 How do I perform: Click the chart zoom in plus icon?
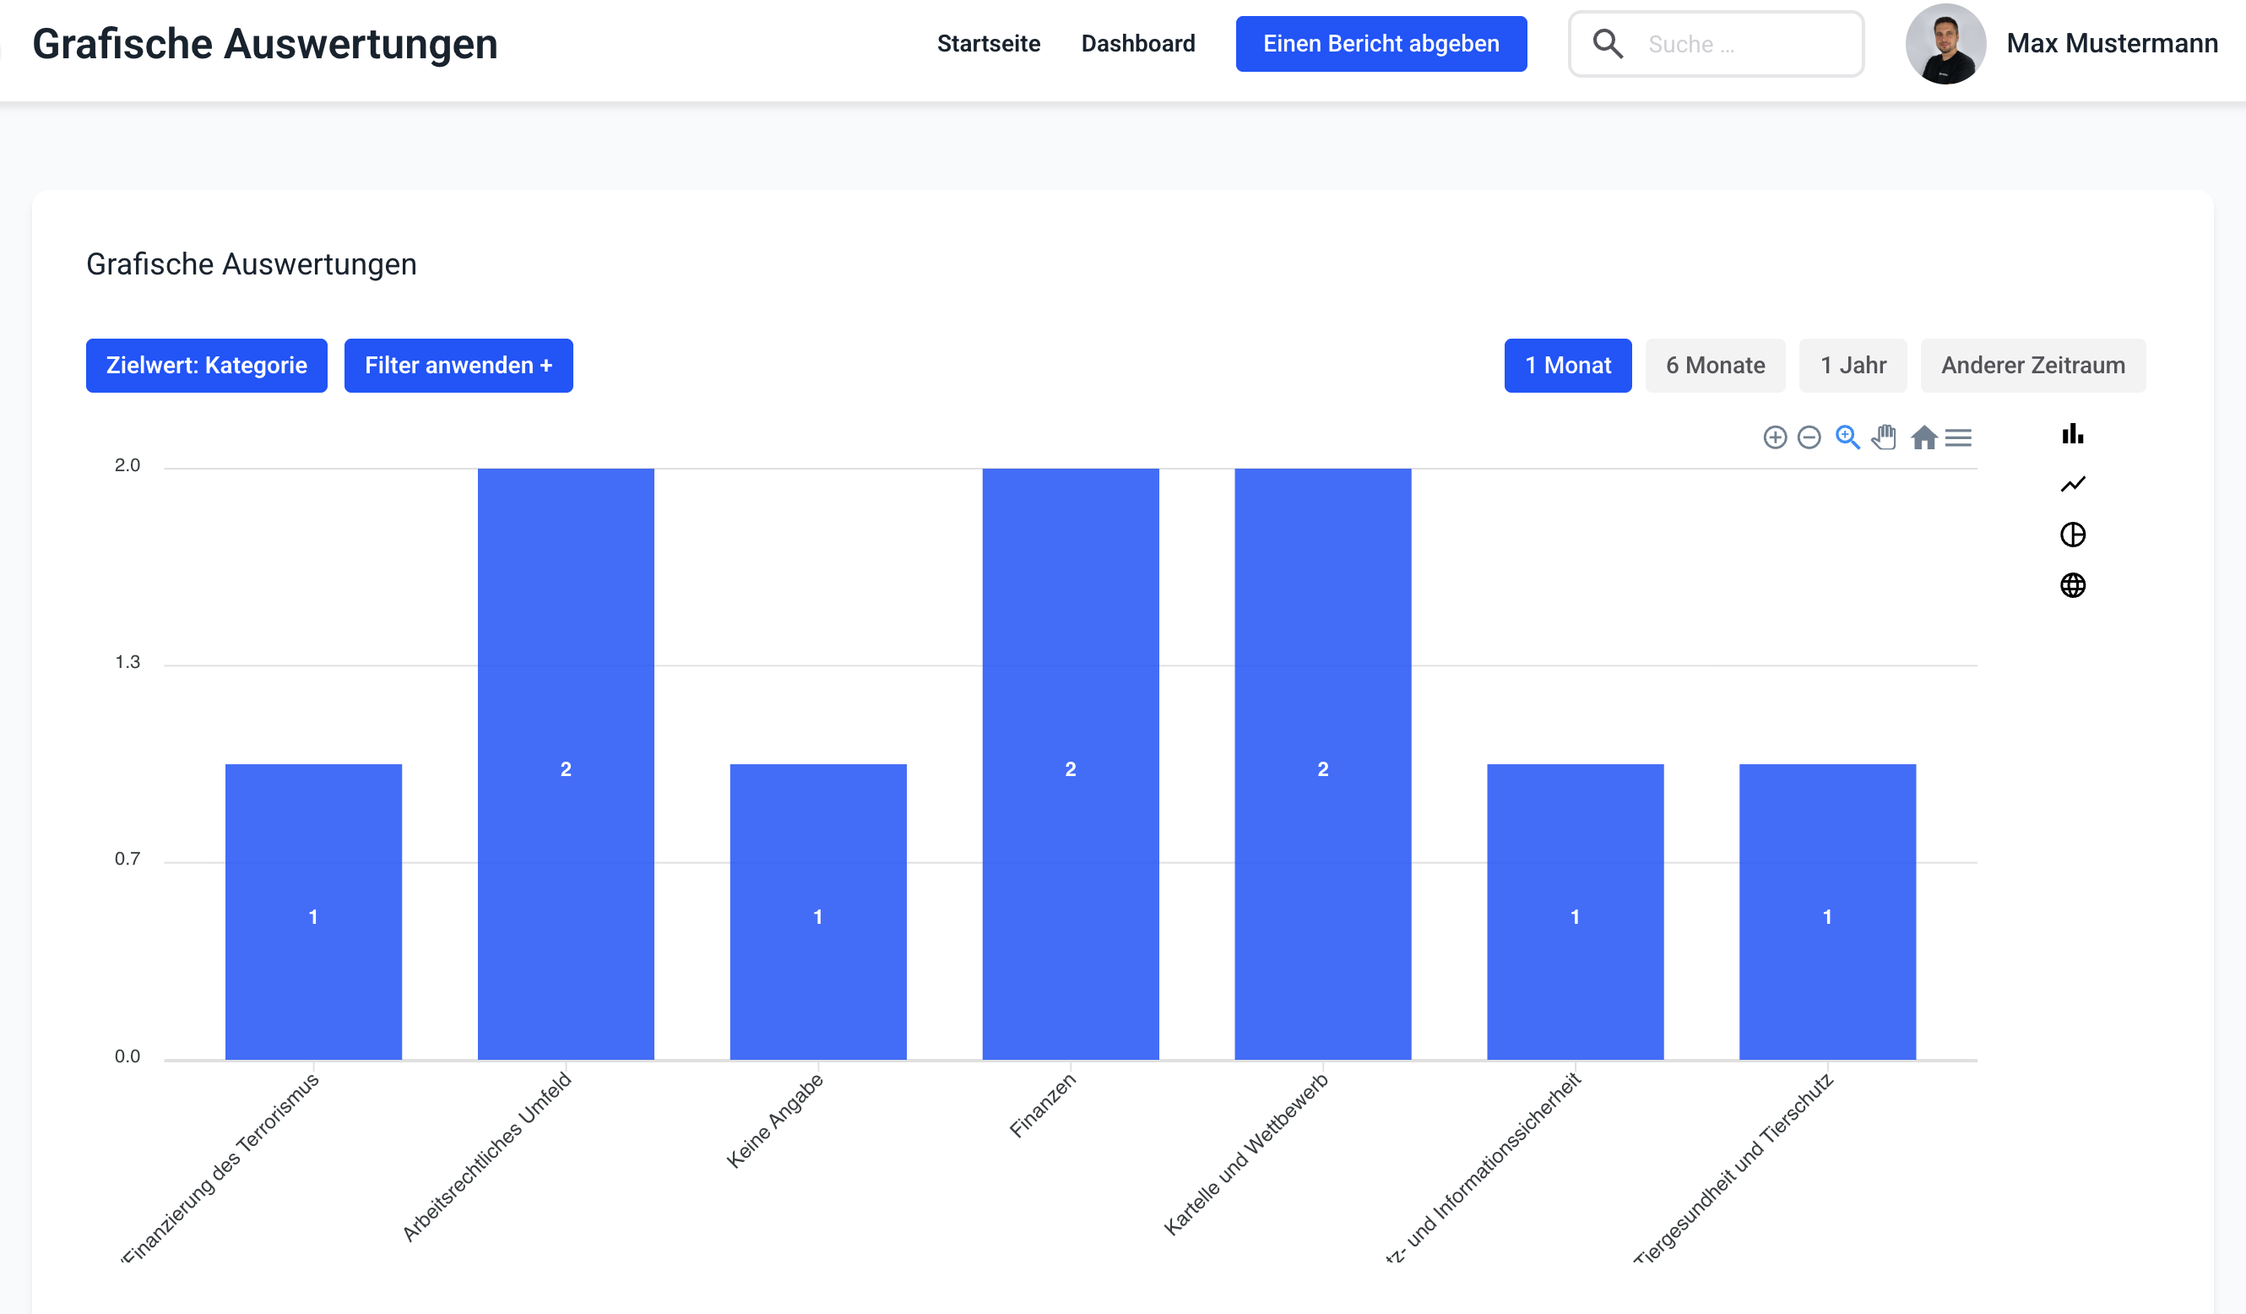click(1775, 437)
